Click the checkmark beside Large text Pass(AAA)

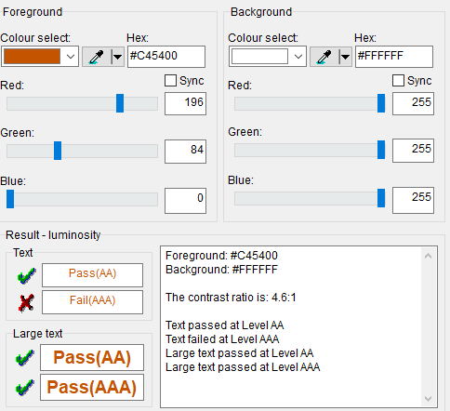(x=25, y=388)
